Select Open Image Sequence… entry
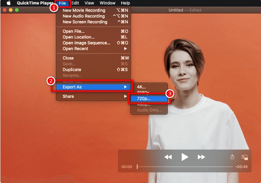Screen dimensions: 261x183 94,43
